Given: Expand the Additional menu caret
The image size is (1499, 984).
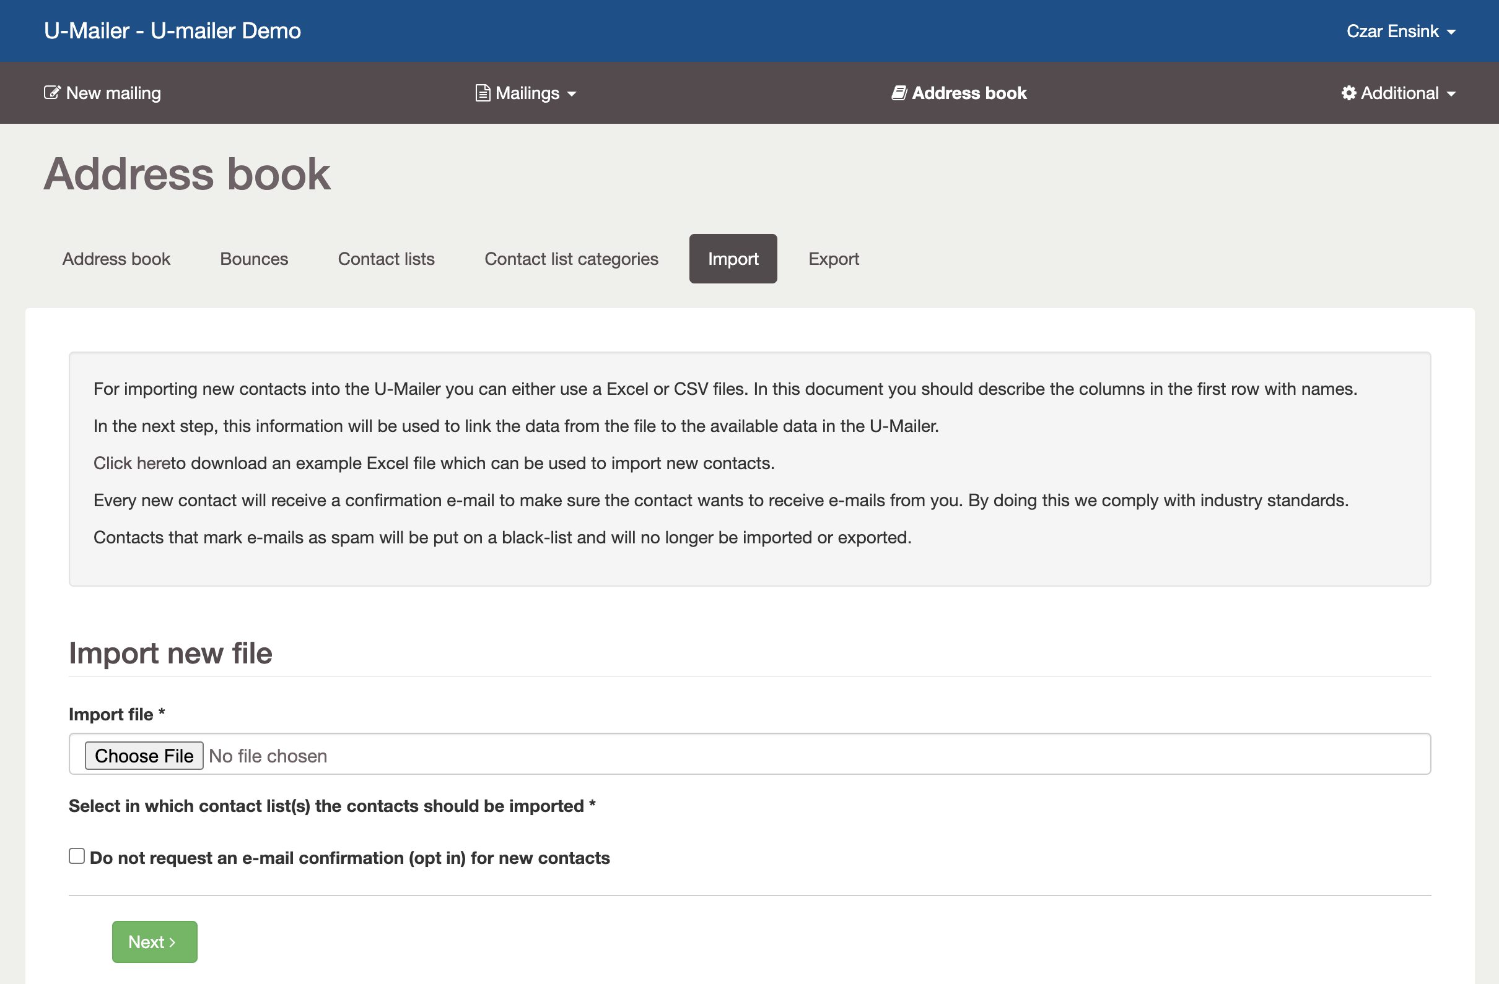Looking at the screenshot, I should [x=1451, y=93].
